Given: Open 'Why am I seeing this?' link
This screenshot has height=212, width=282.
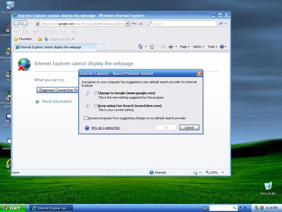Looking at the screenshot, I should [x=105, y=128].
